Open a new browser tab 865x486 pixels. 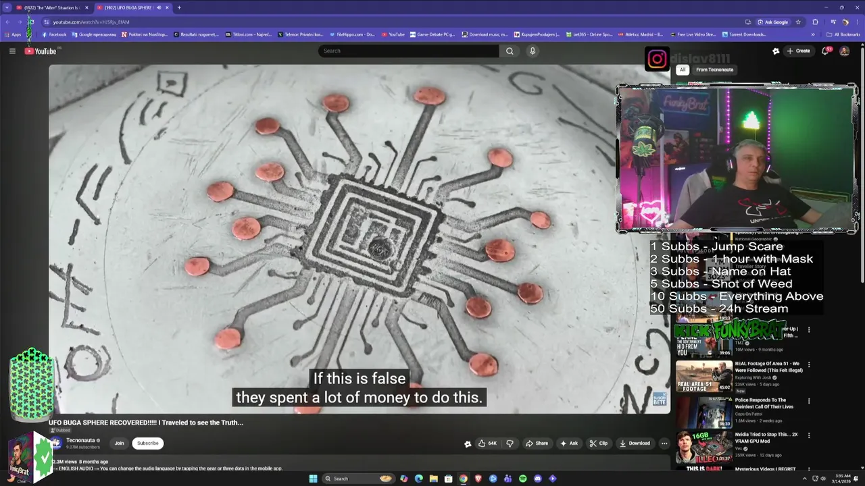179,7
